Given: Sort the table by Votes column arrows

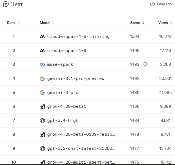Looking at the screenshot, I should [x=171, y=23].
